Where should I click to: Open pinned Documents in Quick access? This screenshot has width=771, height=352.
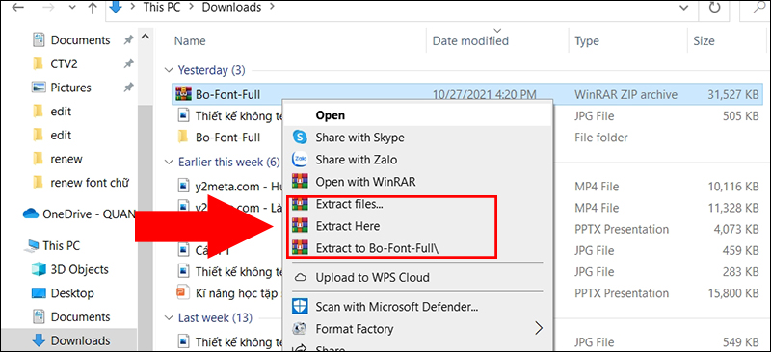[x=80, y=39]
